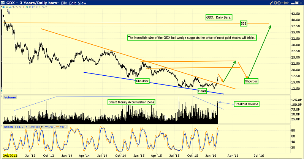Click the Jan '16 time axis label
The image size is (304, 159).
click(211, 156)
